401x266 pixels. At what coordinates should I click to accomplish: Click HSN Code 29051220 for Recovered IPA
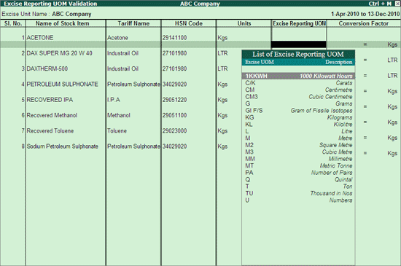tap(175, 100)
